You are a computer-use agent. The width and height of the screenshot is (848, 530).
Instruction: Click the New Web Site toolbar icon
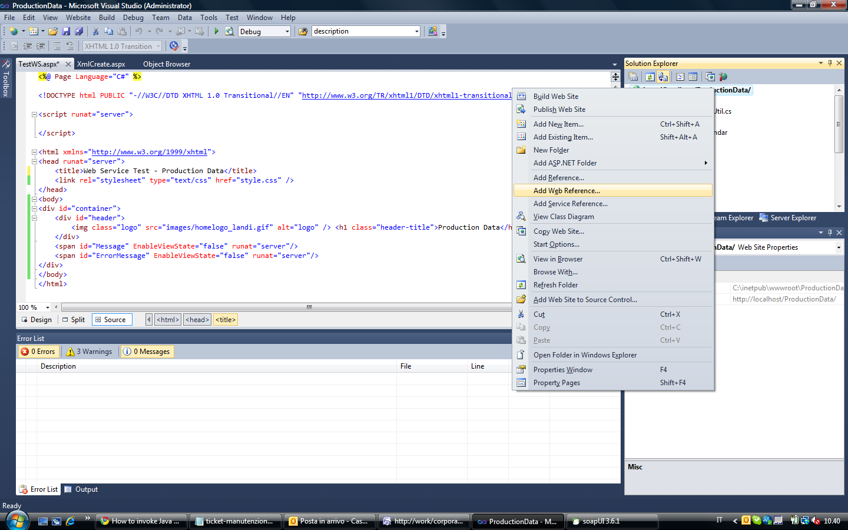point(13,31)
